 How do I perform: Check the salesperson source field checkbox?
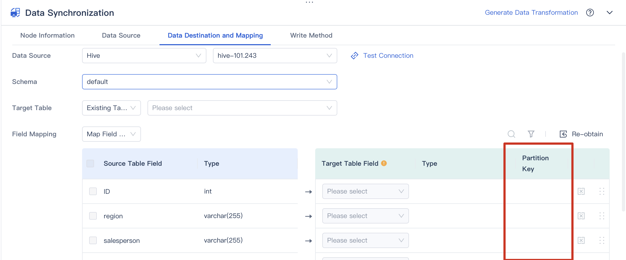(93, 240)
